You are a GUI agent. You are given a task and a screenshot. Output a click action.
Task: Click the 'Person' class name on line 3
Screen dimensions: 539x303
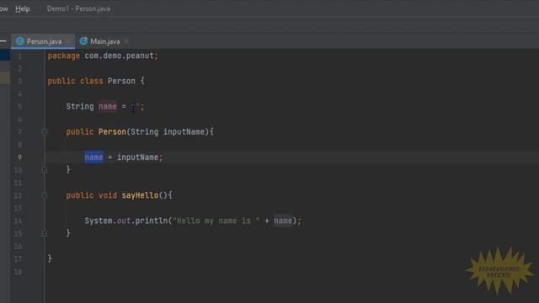coord(121,81)
